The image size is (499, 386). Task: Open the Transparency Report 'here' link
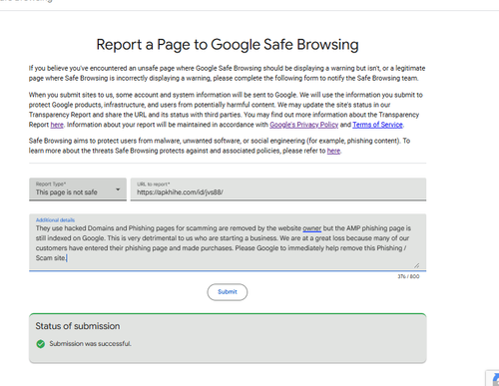[x=57, y=125]
